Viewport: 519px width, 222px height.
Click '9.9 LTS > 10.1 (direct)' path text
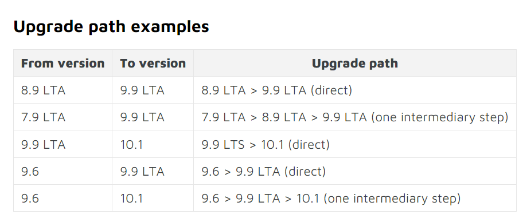pos(266,144)
